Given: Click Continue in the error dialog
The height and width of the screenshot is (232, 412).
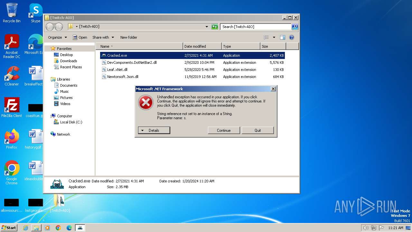Looking at the screenshot, I should (x=224, y=130).
